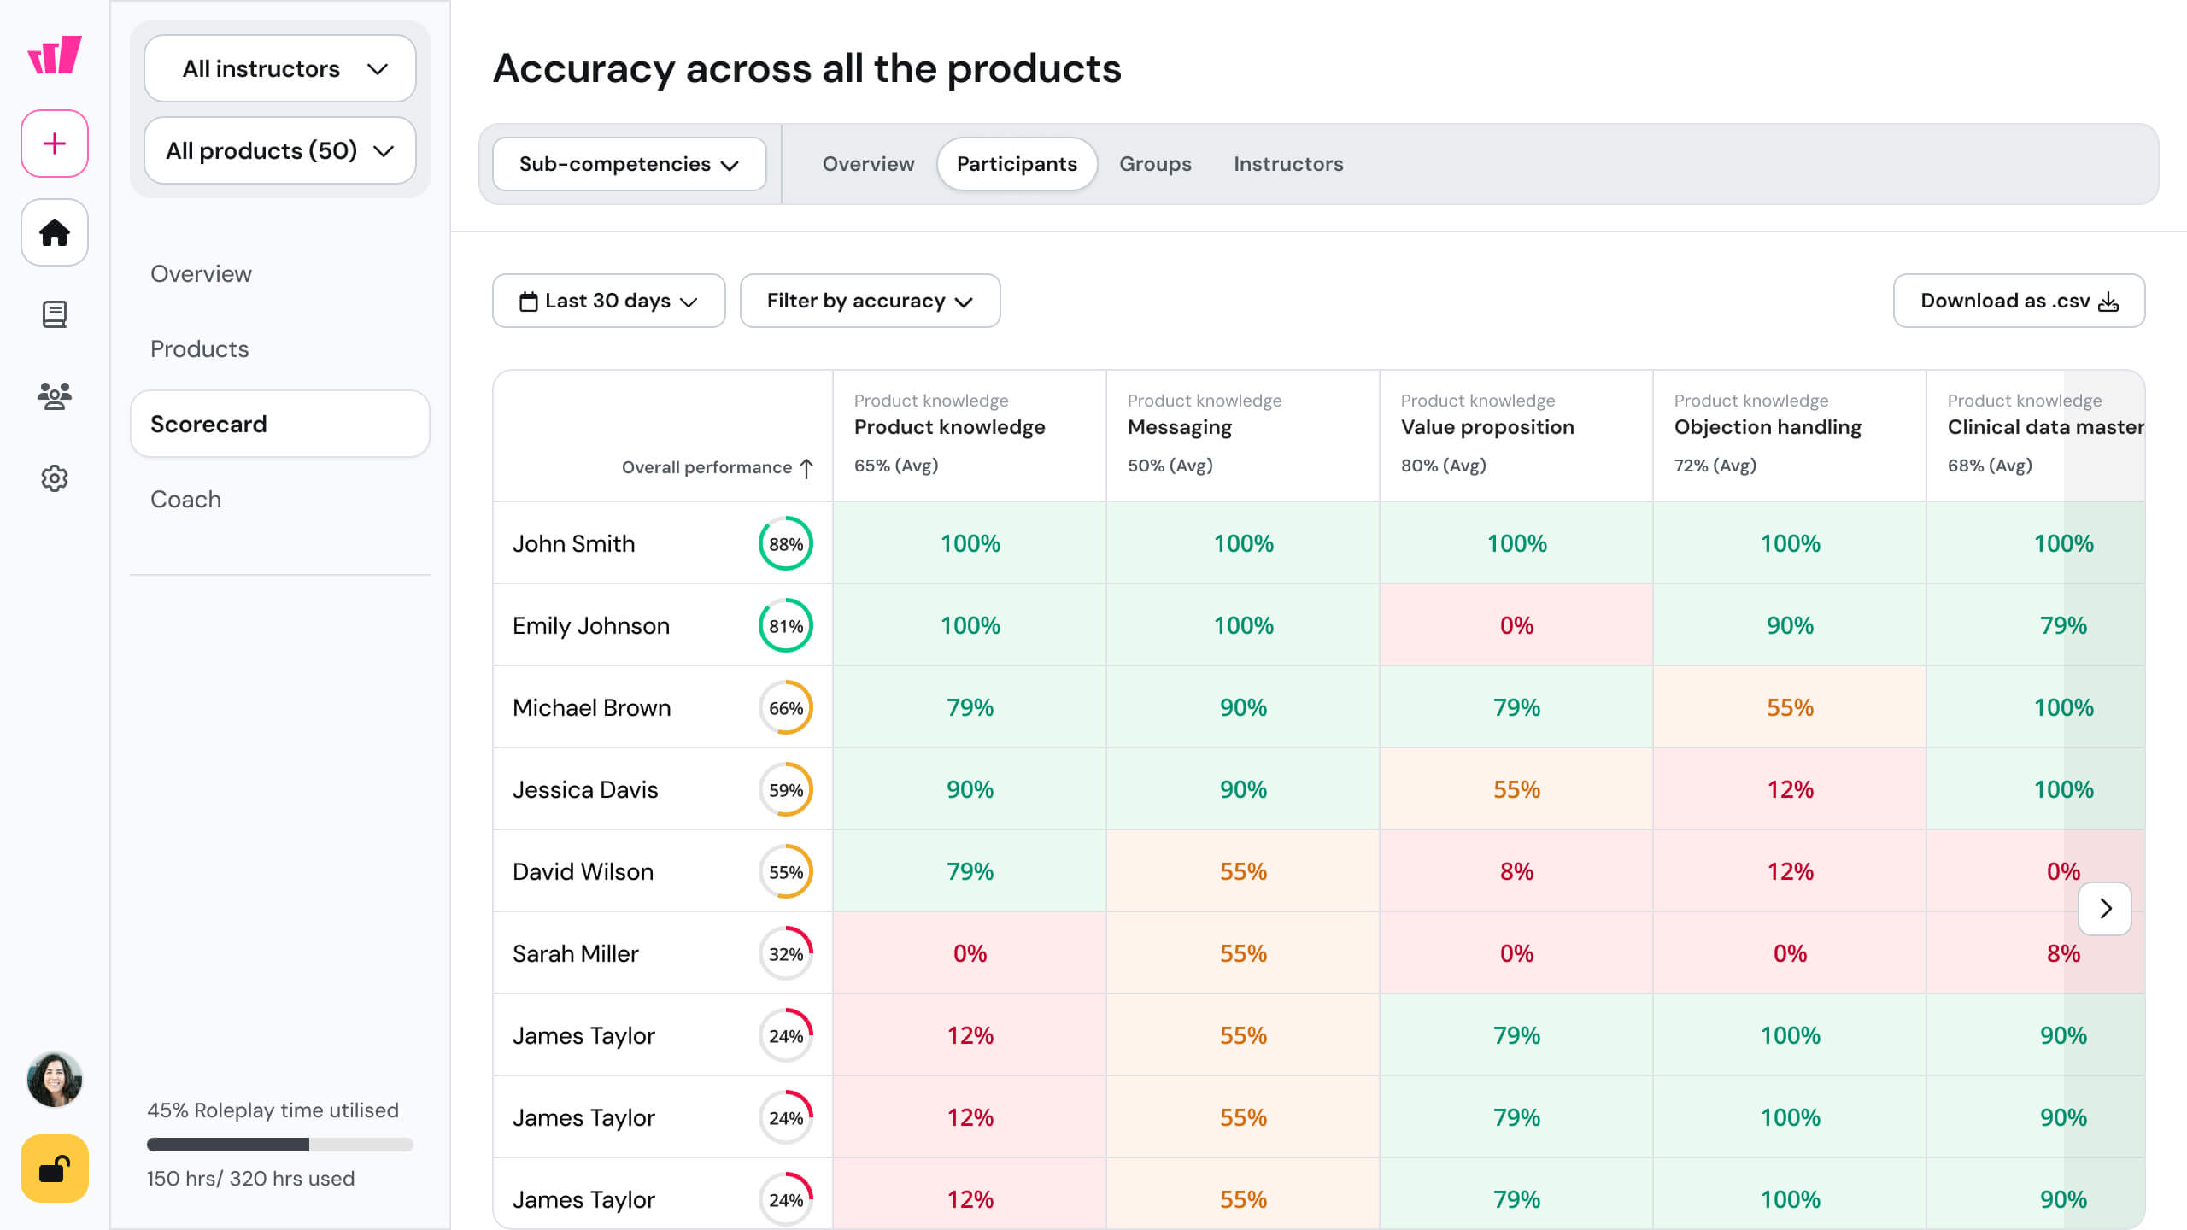Viewport: 2187px width, 1230px height.
Task: Switch to the Groups tab
Action: [x=1155, y=164]
